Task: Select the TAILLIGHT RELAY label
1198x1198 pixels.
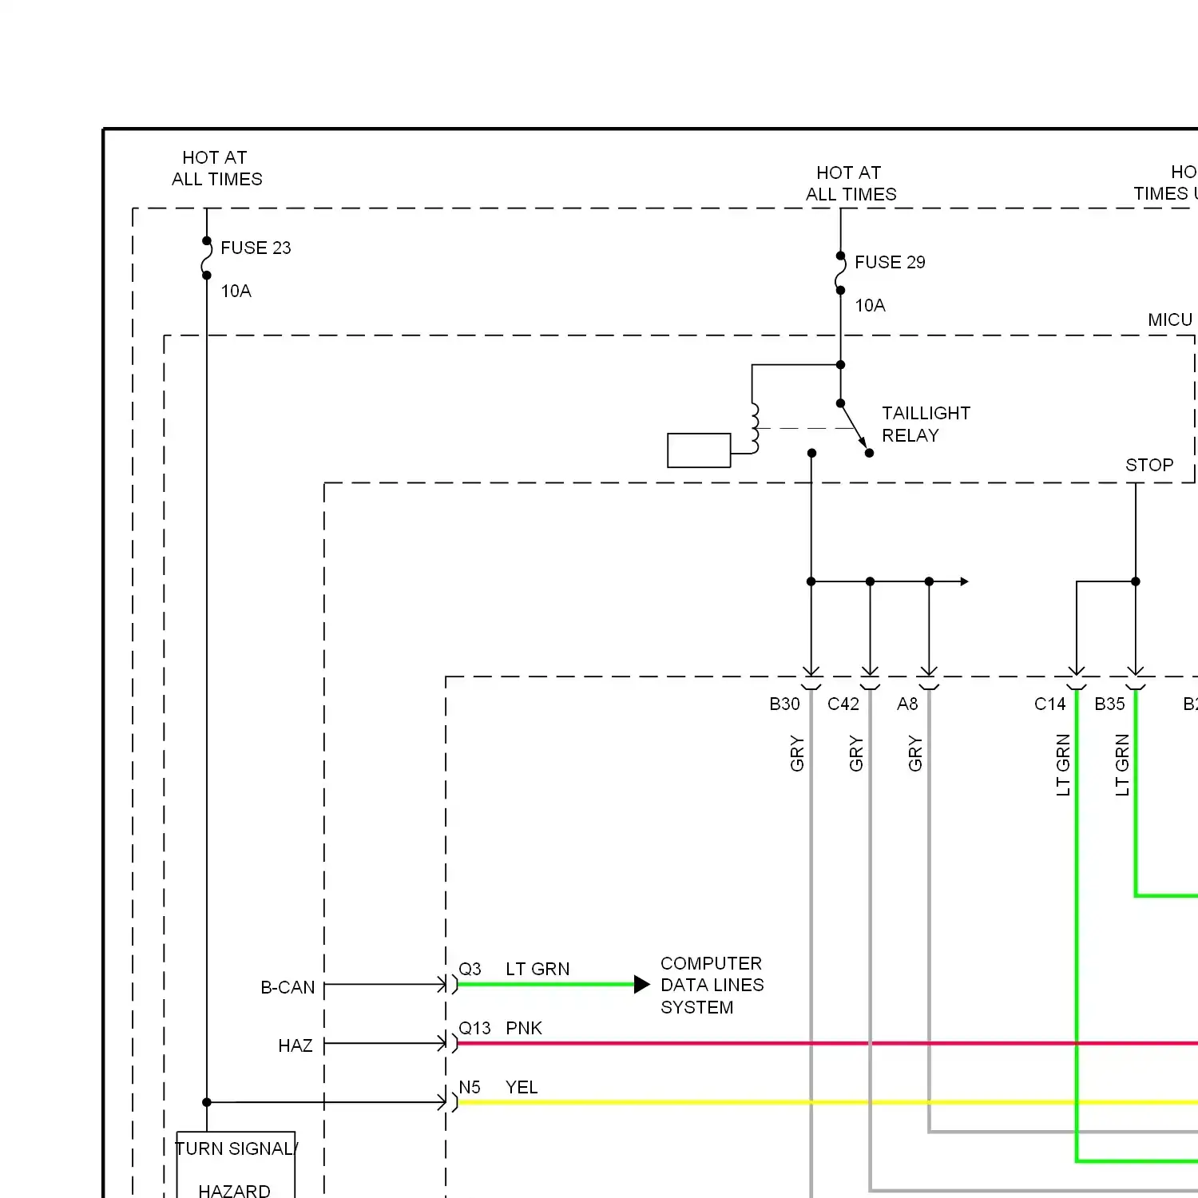Action: 926,424
